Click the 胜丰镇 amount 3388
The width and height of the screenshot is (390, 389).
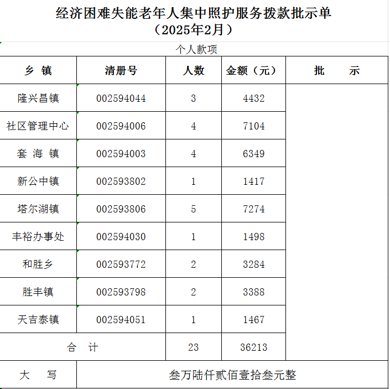(253, 292)
